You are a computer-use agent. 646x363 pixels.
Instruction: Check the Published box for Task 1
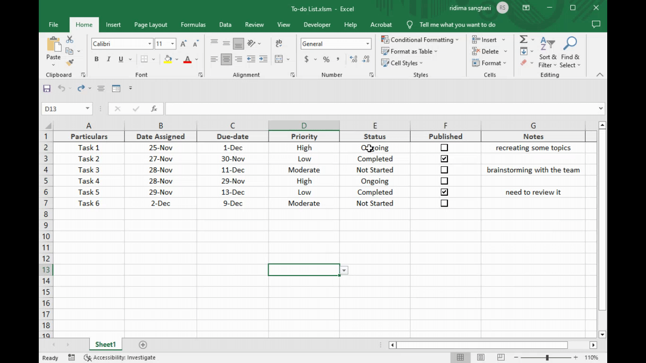[x=444, y=148]
